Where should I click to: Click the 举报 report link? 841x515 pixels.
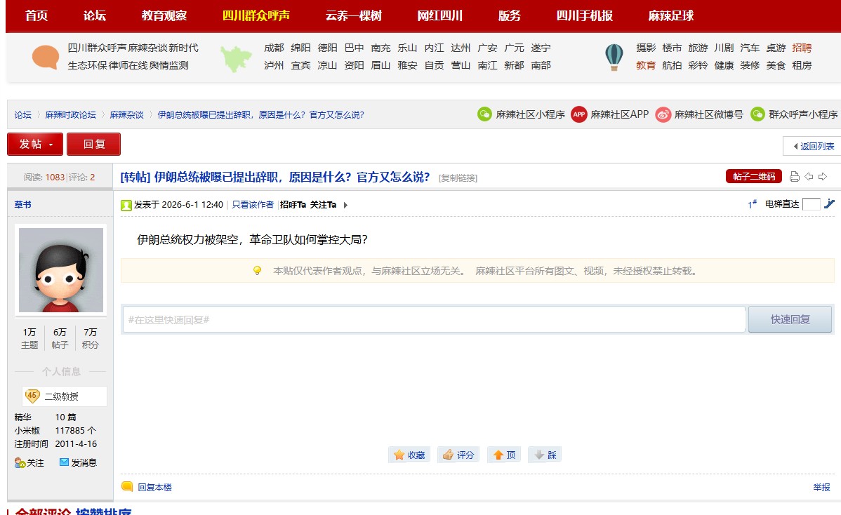click(x=821, y=487)
